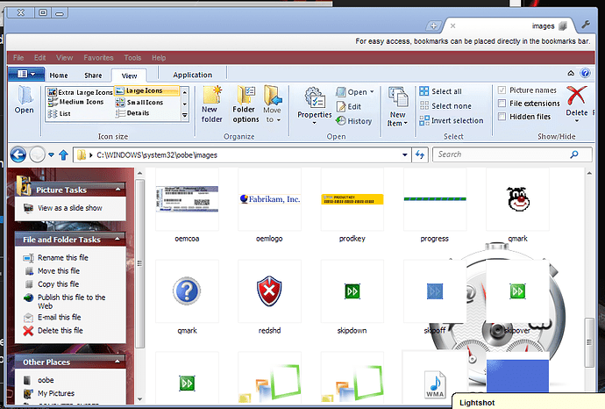
Task: Select Extra Large Icons view
Action: pos(80,92)
